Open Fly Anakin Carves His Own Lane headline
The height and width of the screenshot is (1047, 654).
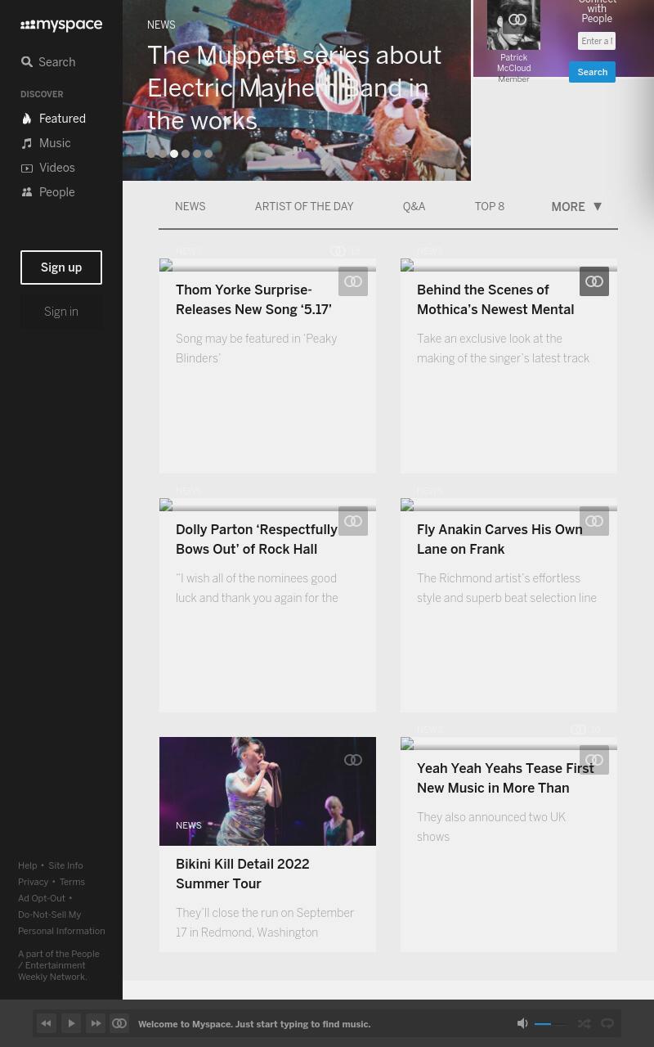[499, 539]
